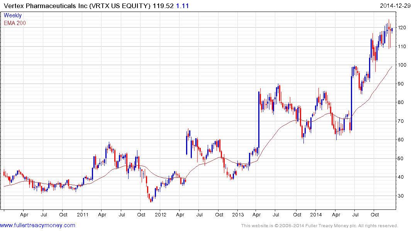415x231 pixels.
Task: Click the 30 price axis label
Action: tap(401, 196)
